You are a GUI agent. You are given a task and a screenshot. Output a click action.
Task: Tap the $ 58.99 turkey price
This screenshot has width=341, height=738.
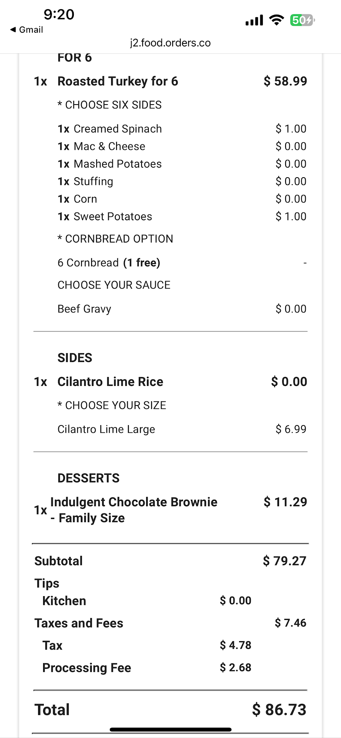(285, 81)
